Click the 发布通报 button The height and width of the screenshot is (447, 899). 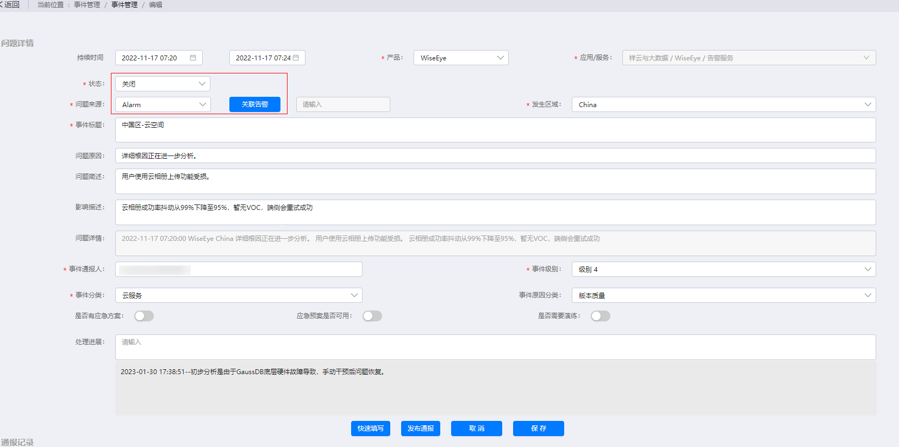[421, 429]
